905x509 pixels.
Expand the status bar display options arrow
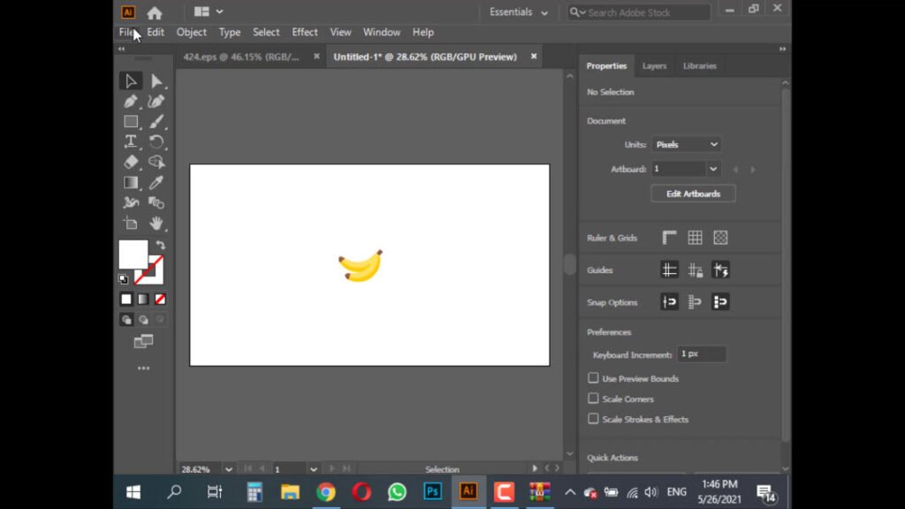coord(535,468)
